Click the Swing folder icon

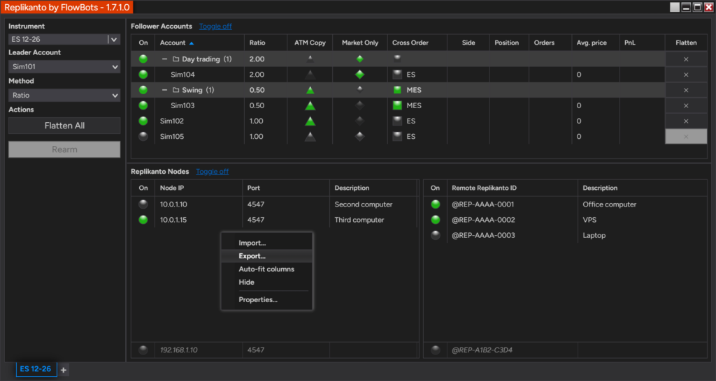pyautogui.click(x=176, y=90)
